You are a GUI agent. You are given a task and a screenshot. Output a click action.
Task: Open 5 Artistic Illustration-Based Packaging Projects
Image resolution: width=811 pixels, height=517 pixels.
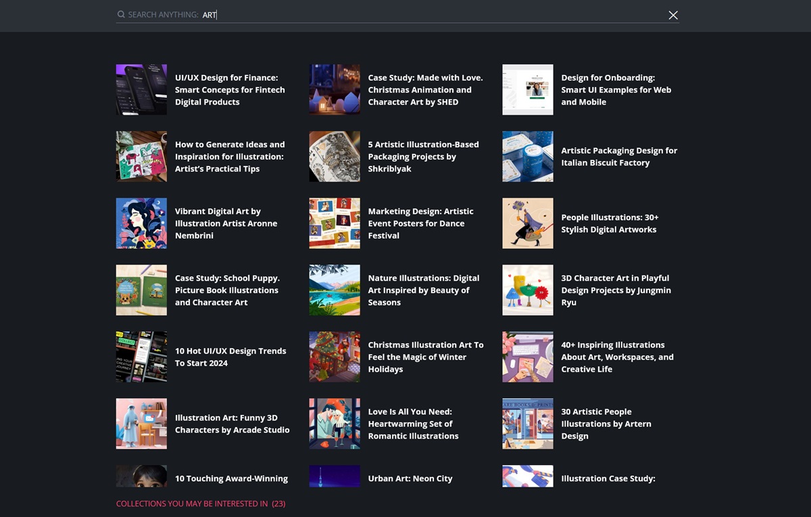tap(423, 157)
